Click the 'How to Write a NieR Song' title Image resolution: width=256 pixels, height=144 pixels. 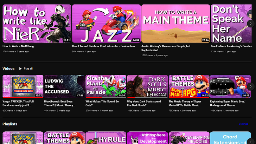coord(23,46)
